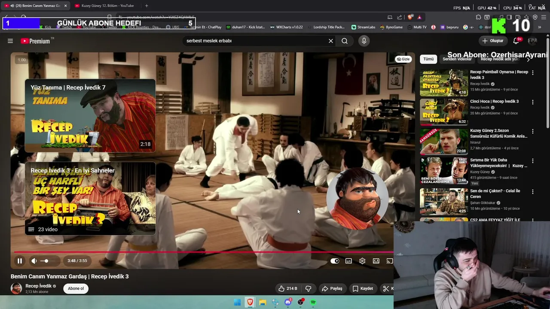Screen dimensions: 550x309
Task: Turn on subtitles with the captions icon
Action: pyautogui.click(x=348, y=261)
